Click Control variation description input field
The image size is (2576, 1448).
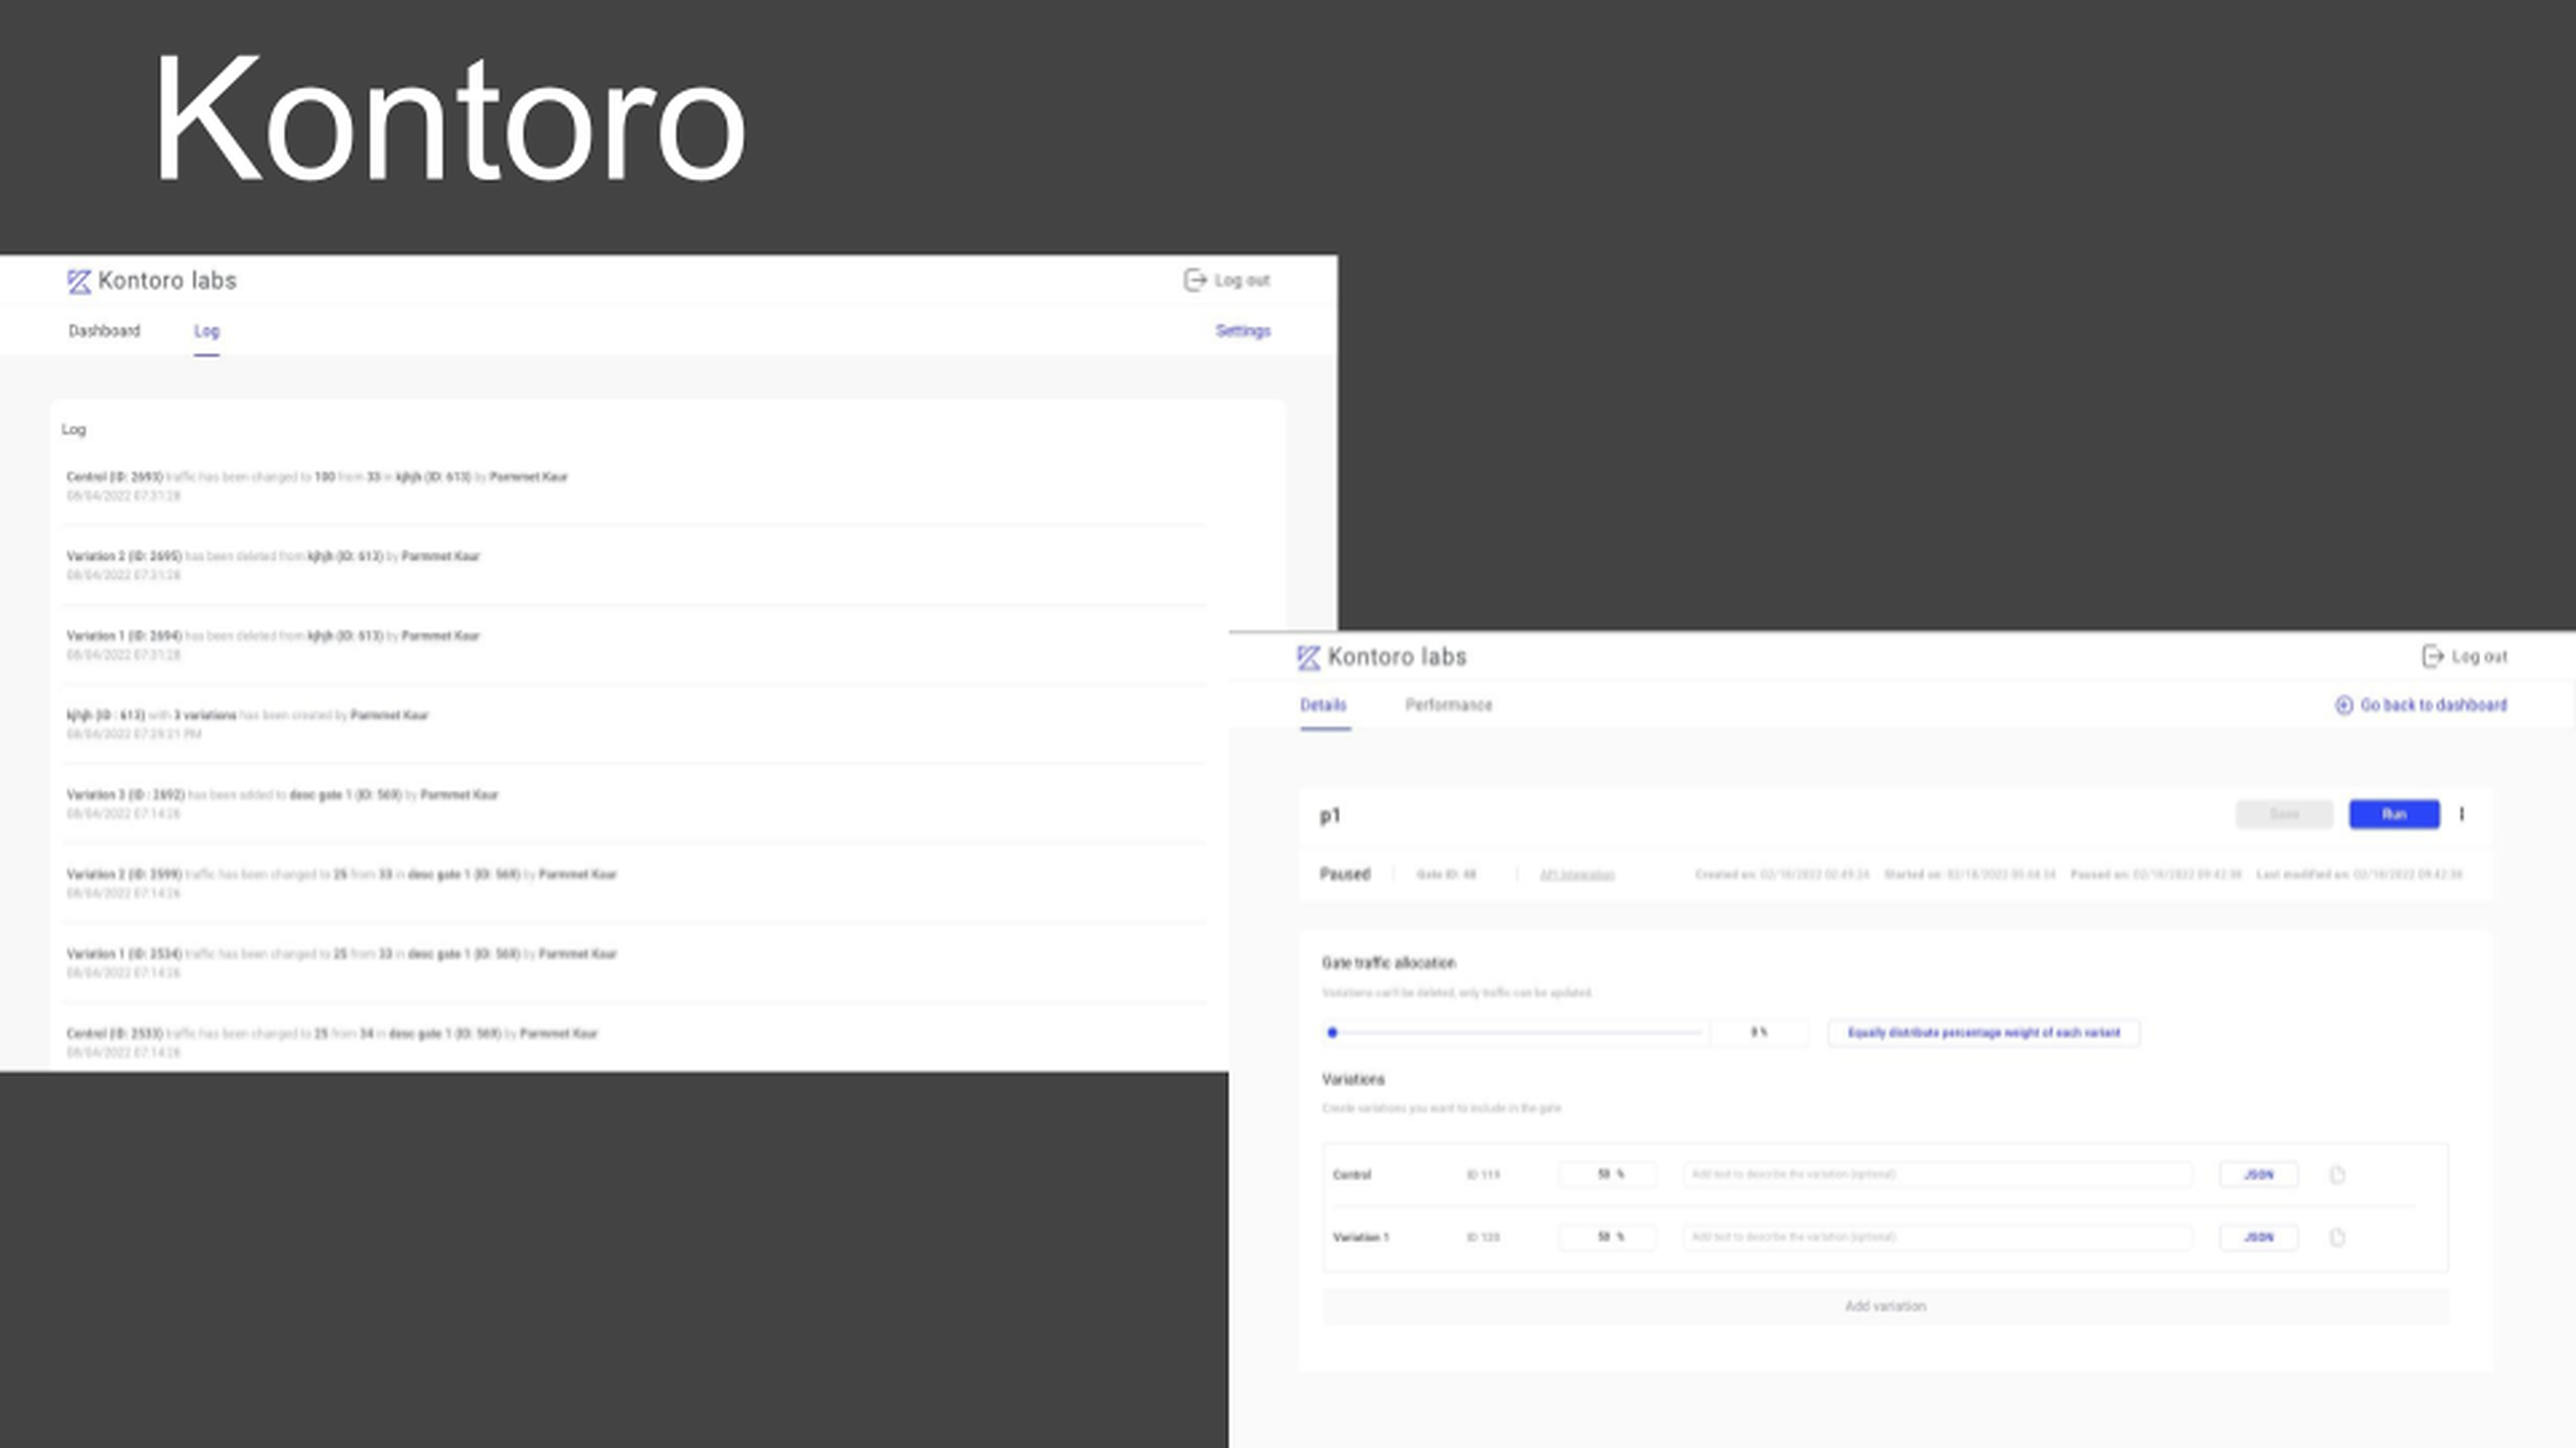point(1937,1175)
